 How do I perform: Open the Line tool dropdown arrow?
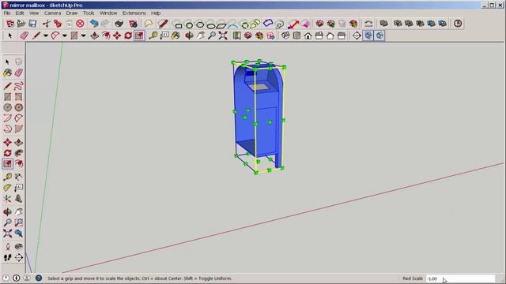[x=46, y=35]
